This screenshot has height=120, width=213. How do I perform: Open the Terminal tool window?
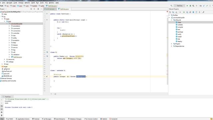[x=36, y=119]
